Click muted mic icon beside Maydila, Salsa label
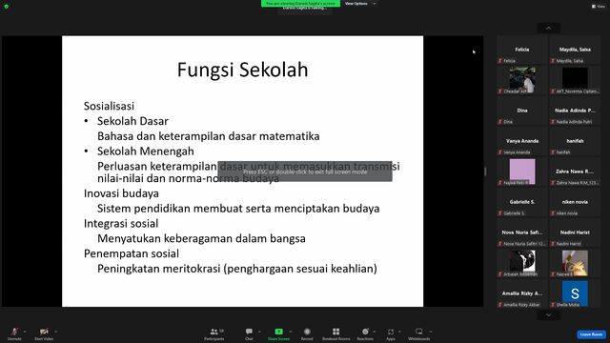610x343 pixels. click(x=553, y=61)
